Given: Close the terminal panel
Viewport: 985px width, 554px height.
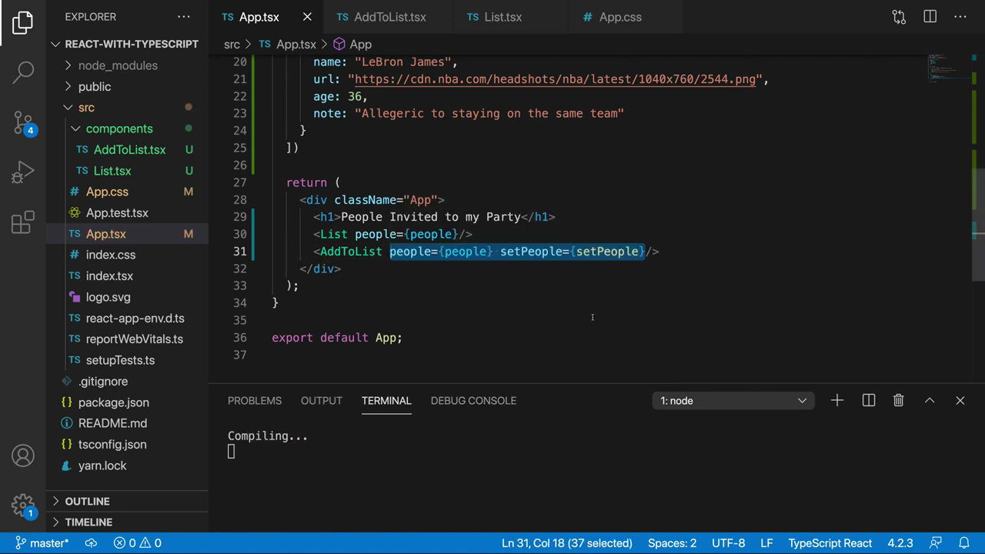Looking at the screenshot, I should click(x=960, y=400).
